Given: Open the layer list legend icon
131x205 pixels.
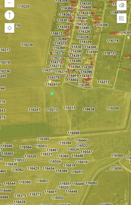Looking at the screenshot, I should coord(122,18).
